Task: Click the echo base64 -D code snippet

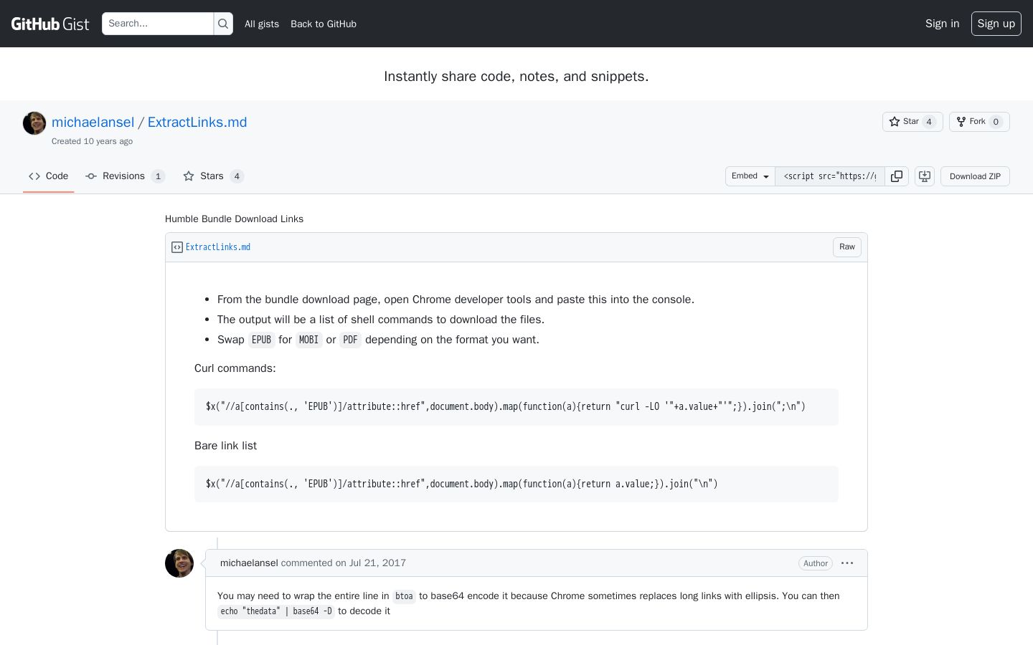Action: (x=276, y=611)
